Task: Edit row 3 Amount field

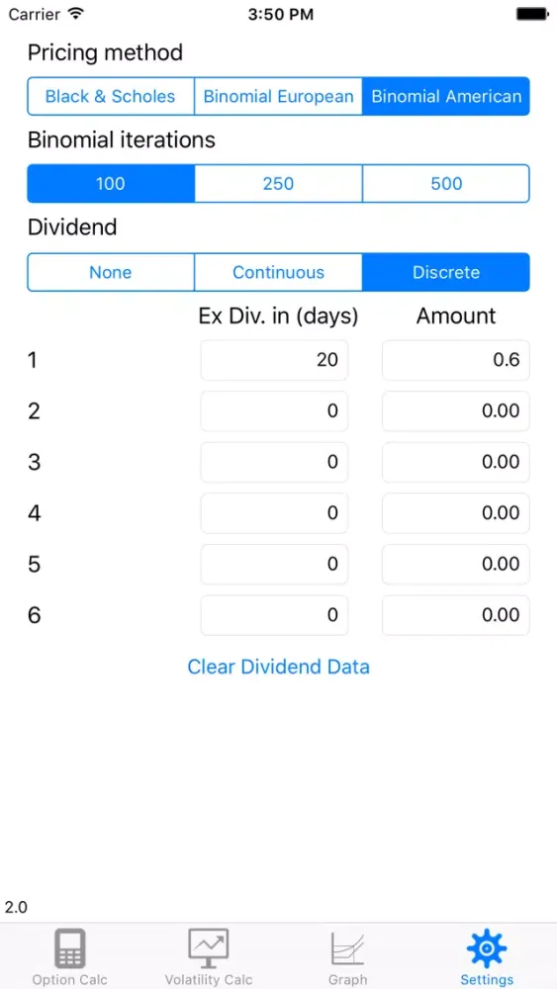Action: pos(456,462)
